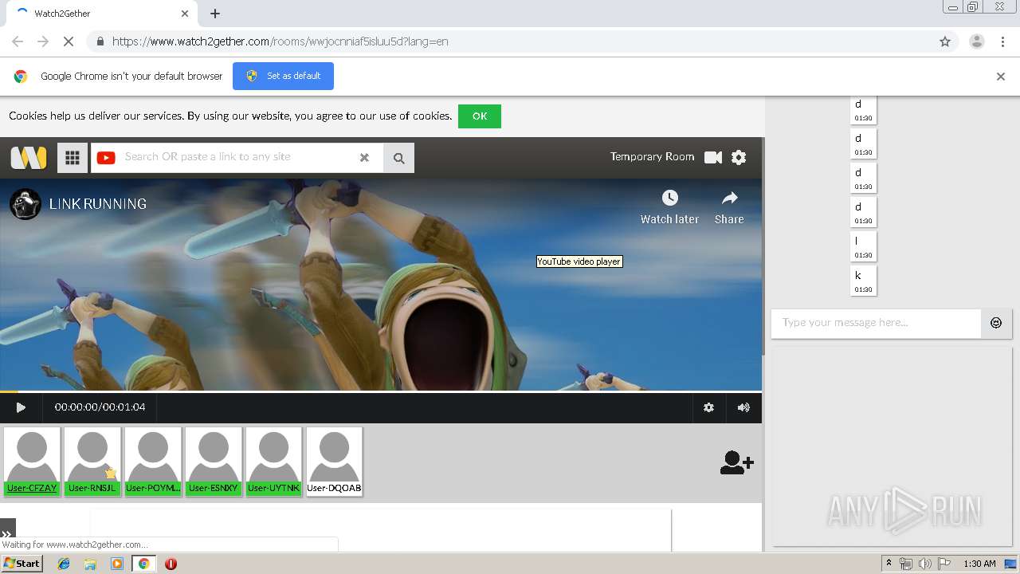
Task: Open player settings gear
Action: 708,407
